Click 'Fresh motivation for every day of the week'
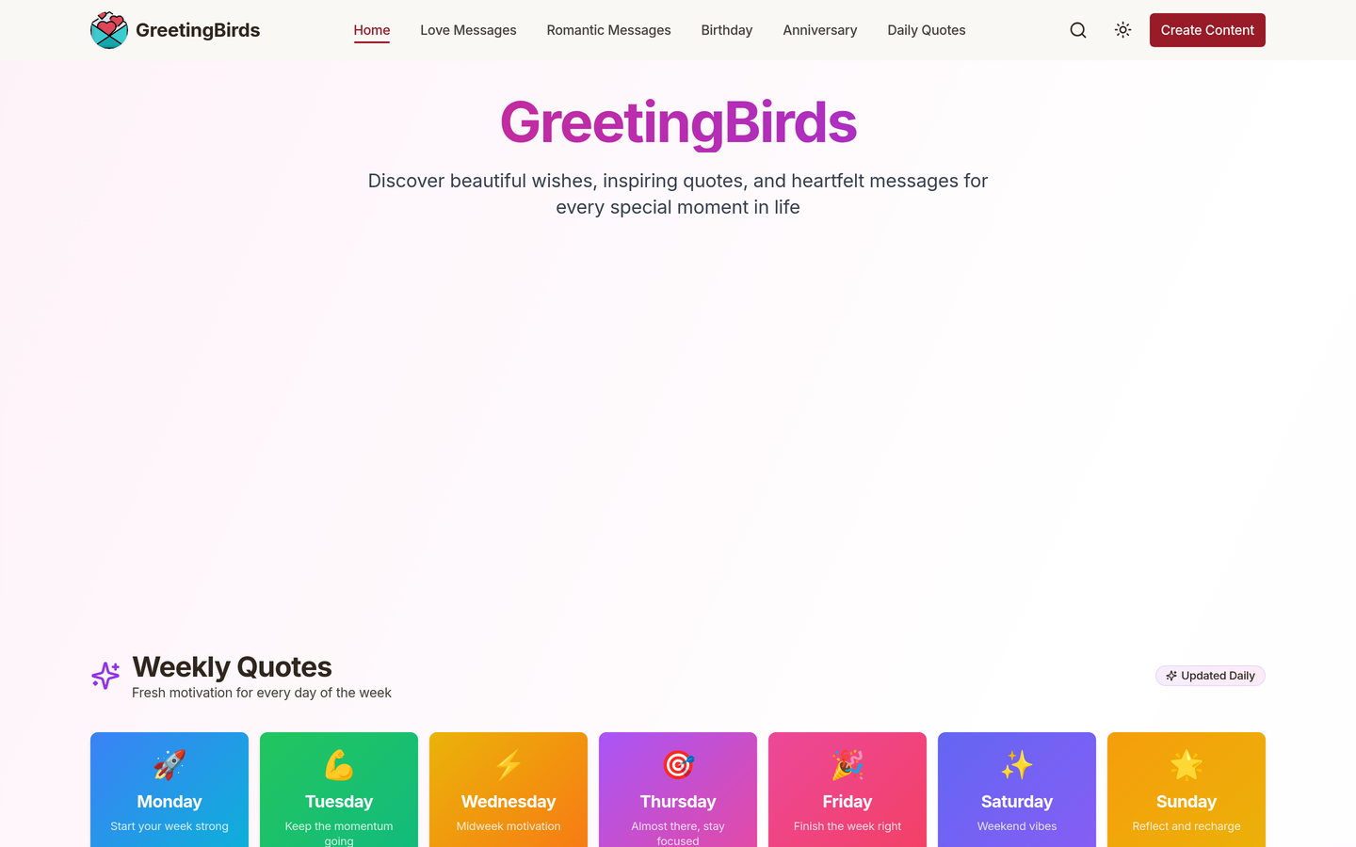1356x847 pixels. pos(262,693)
